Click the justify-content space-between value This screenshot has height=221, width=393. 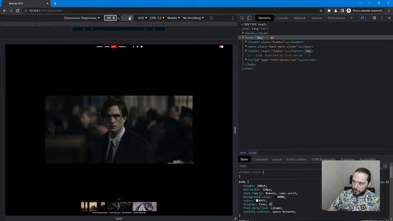pyautogui.click(x=283, y=212)
